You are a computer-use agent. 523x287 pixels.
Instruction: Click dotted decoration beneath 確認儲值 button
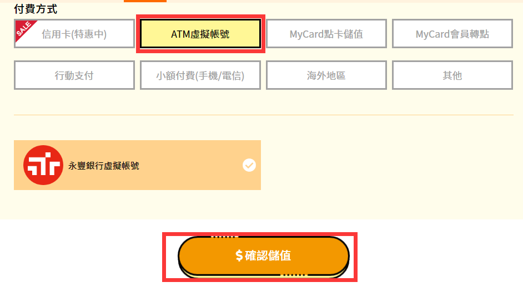click(294, 275)
